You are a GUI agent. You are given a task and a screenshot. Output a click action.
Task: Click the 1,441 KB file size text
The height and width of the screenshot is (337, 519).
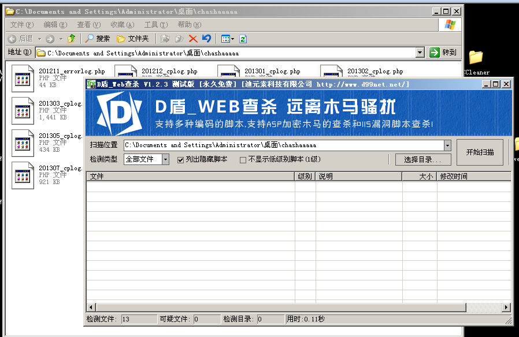tap(53, 117)
